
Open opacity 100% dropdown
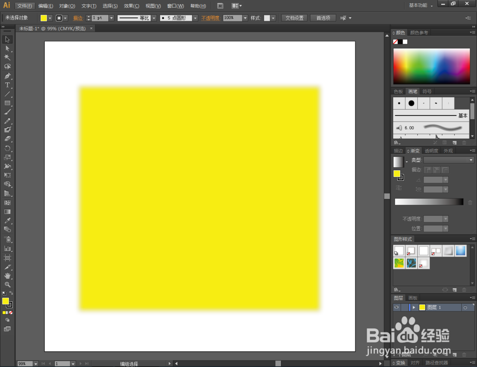(x=245, y=18)
